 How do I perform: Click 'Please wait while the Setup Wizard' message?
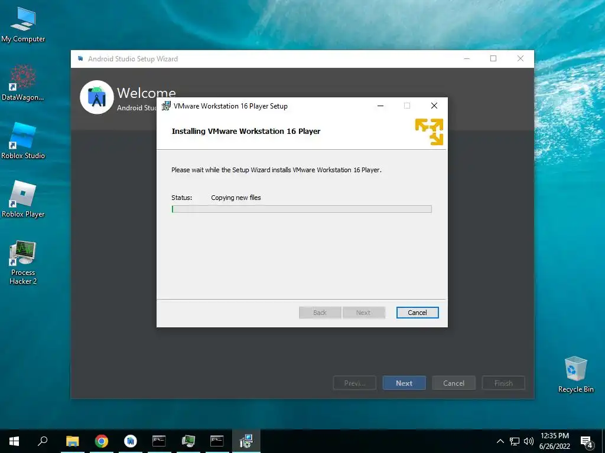coord(277,170)
